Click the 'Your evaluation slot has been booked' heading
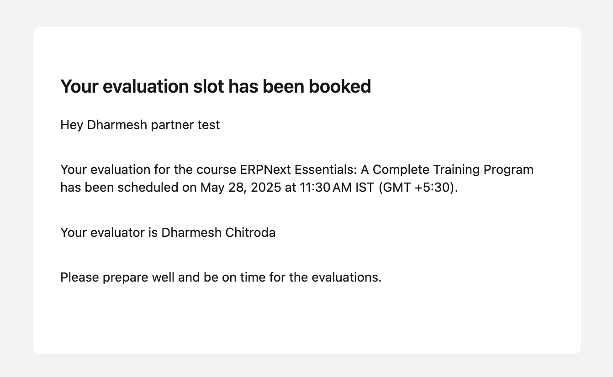The width and height of the screenshot is (613, 377). tap(216, 87)
